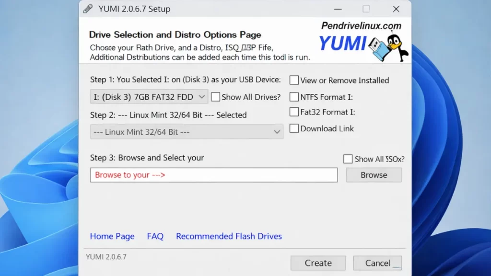Enable NTFS Format I:
The image size is (491, 276).
[x=294, y=96]
